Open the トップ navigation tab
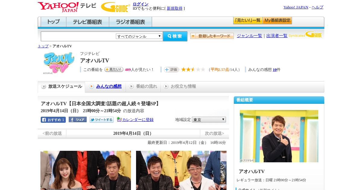Viewport: 362px width, 190px height. [x=53, y=22]
